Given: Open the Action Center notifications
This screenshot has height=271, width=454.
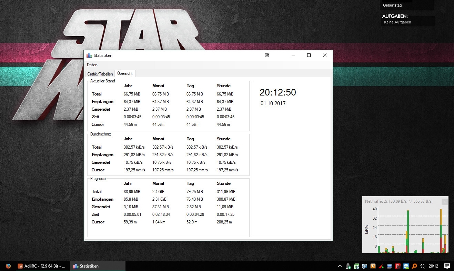Looking at the screenshot, I should [447, 266].
